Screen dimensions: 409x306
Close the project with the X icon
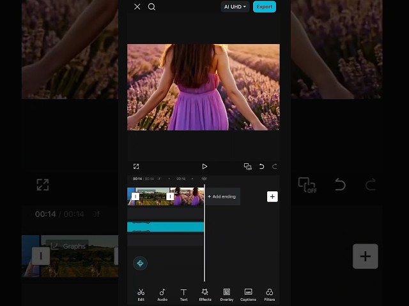(137, 7)
